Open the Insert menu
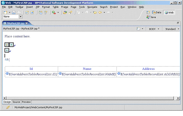The width and height of the screenshot is (183, 116). (x=29, y=7)
